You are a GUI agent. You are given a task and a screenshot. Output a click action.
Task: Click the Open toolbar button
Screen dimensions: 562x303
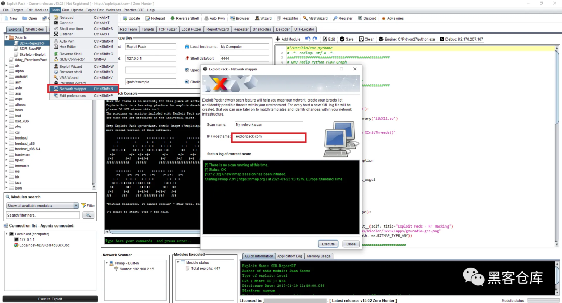30,18
